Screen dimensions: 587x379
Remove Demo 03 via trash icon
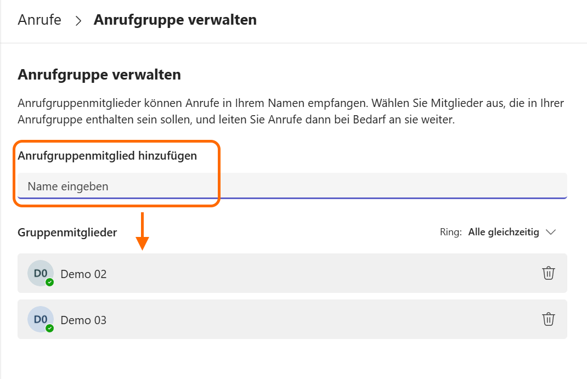coord(548,319)
